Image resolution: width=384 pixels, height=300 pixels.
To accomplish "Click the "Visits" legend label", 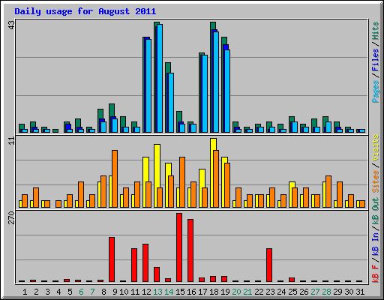I will 375,148.
